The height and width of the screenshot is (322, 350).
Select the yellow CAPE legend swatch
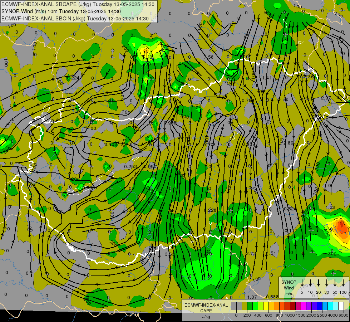pyautogui.click(x=266, y=306)
